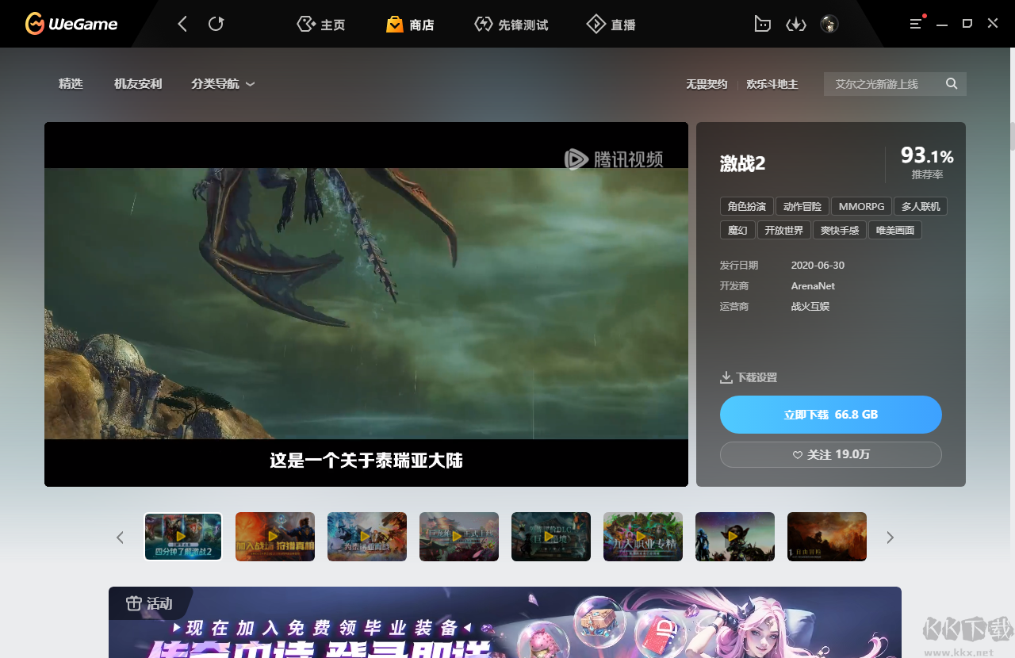Open the download manager icon
This screenshot has width=1015, height=658.
[x=795, y=24]
